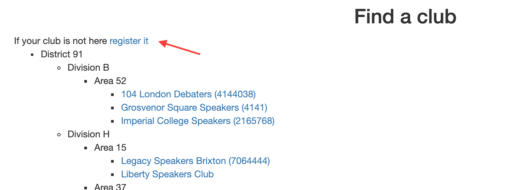Viewport: 505px width, 190px height.
Task: Click the hollow circle bullet beside Division H
Action: [59, 135]
